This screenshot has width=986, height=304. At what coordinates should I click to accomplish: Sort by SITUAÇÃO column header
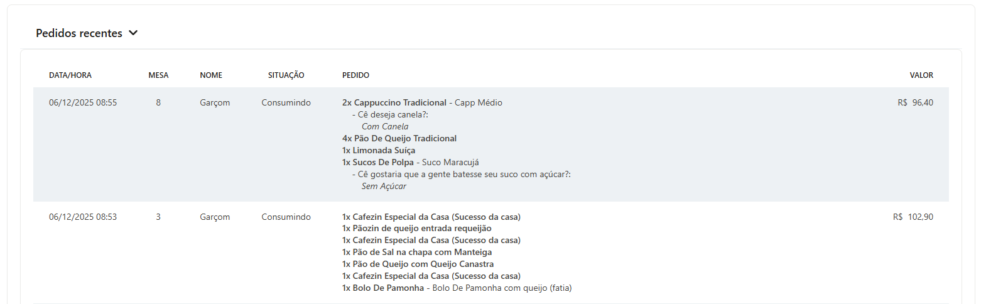pos(286,75)
